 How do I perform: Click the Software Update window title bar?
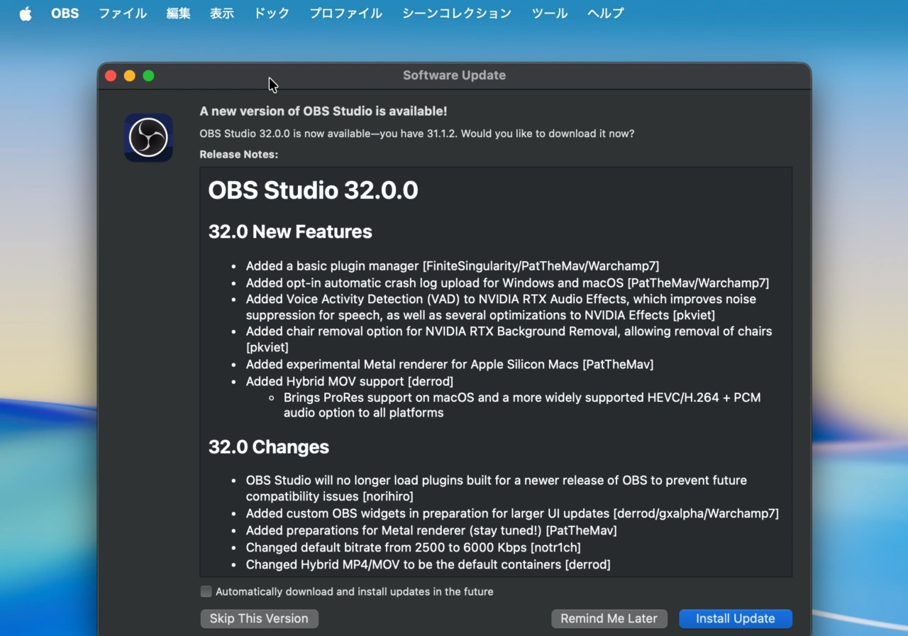(454, 75)
